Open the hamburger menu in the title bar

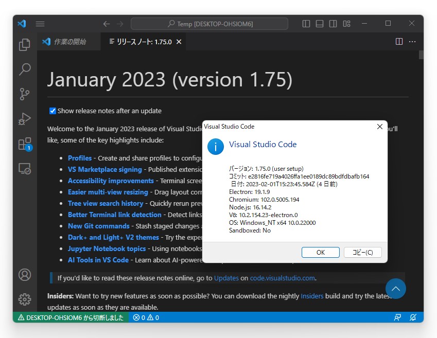(40, 24)
